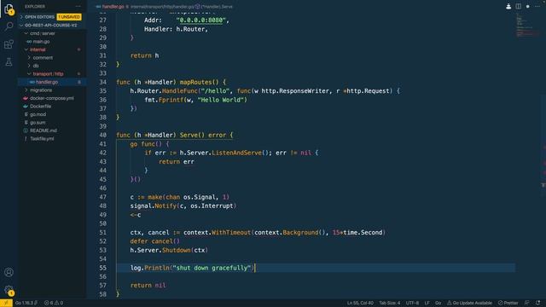Open the Manage gear menu

[9, 290]
